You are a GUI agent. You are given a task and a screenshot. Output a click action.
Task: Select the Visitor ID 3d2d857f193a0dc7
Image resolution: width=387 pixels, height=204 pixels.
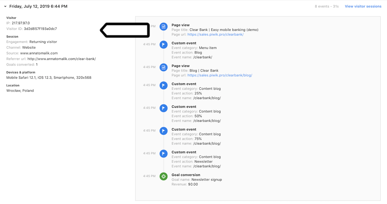40,29
